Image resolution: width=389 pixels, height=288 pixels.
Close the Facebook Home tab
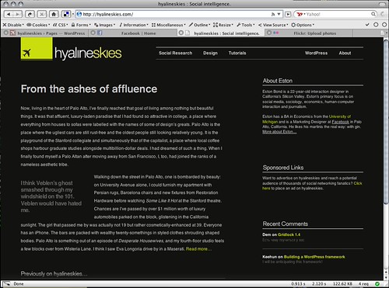click(93, 33)
